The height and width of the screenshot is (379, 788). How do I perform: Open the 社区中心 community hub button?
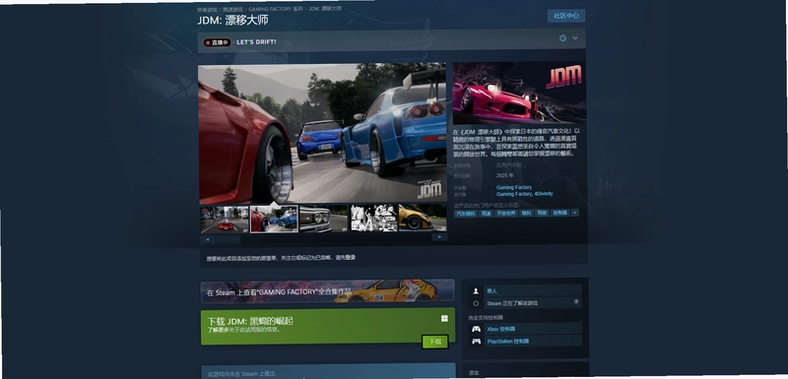566,16
